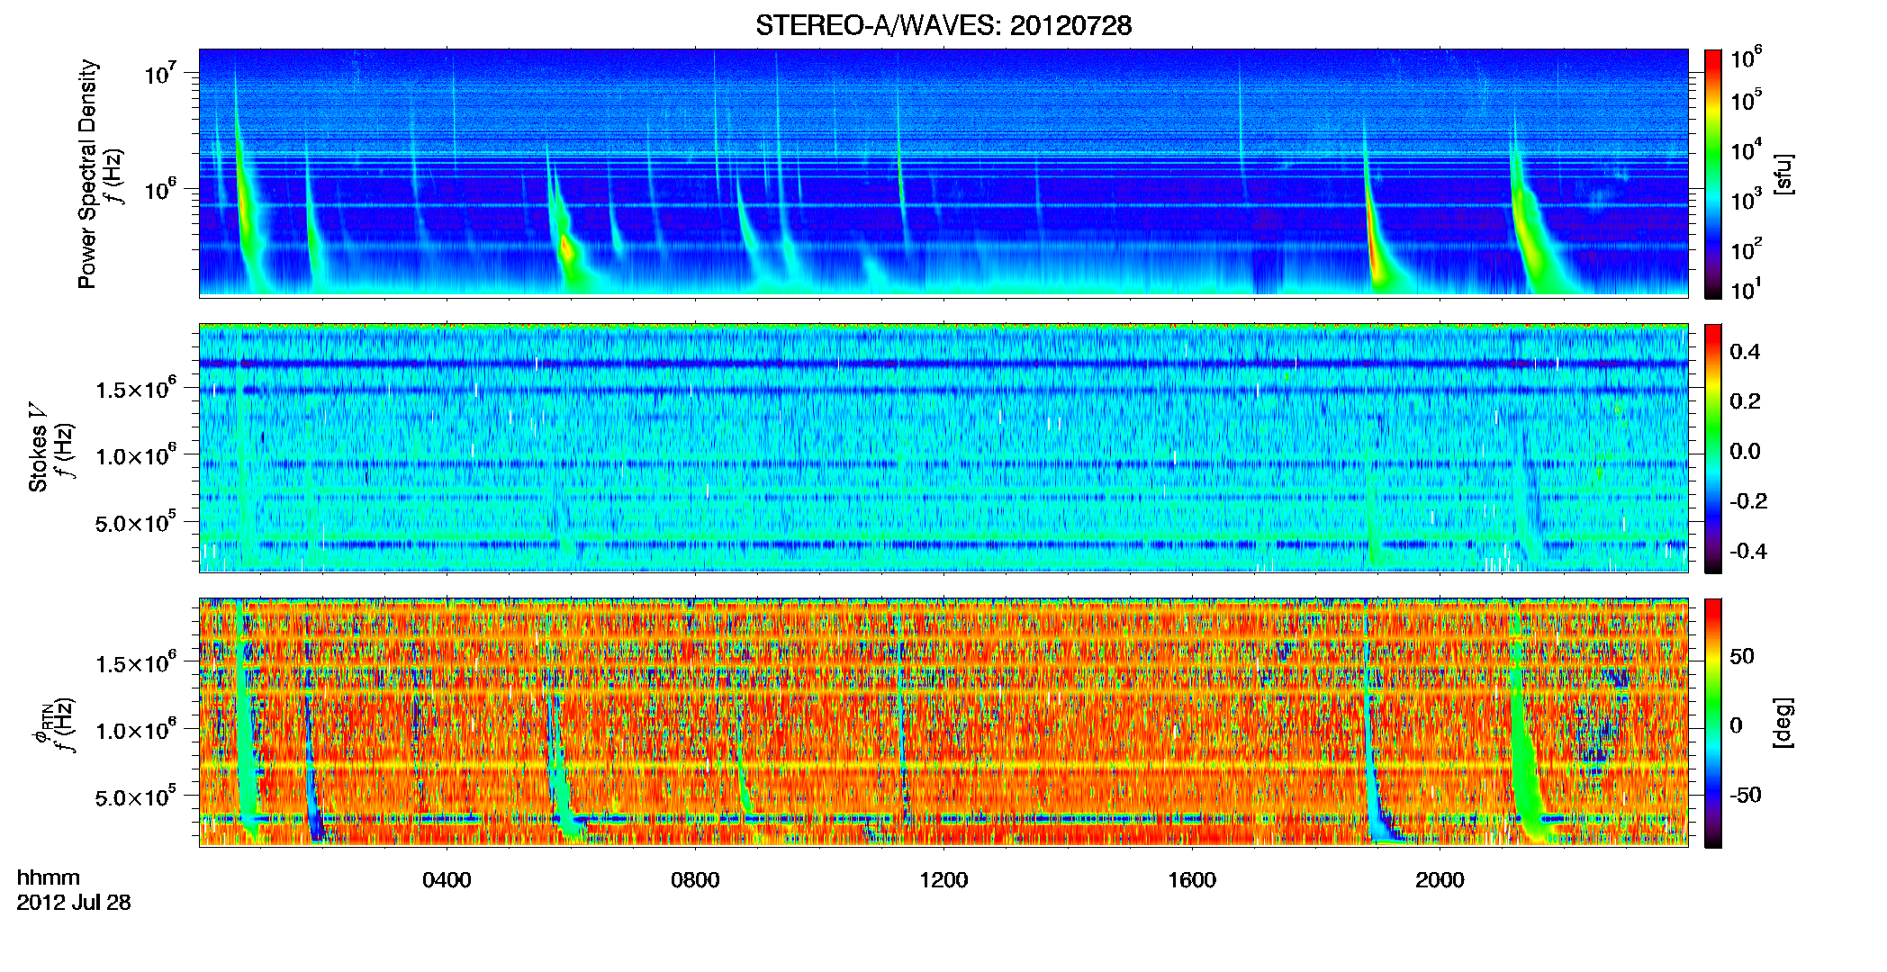Click the "hhmm" time format label
Image resolution: width=1887 pixels, height=972 pixels.
tap(49, 878)
